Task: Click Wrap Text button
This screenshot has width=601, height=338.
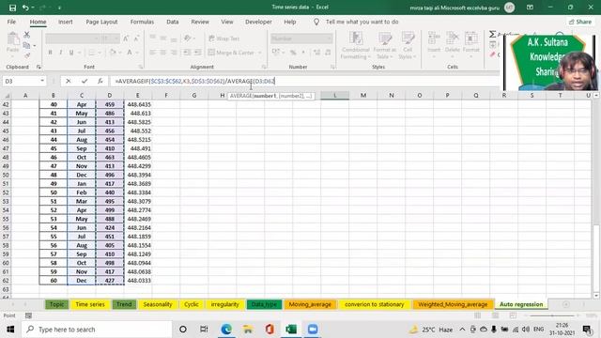Action: pyautogui.click(x=224, y=38)
